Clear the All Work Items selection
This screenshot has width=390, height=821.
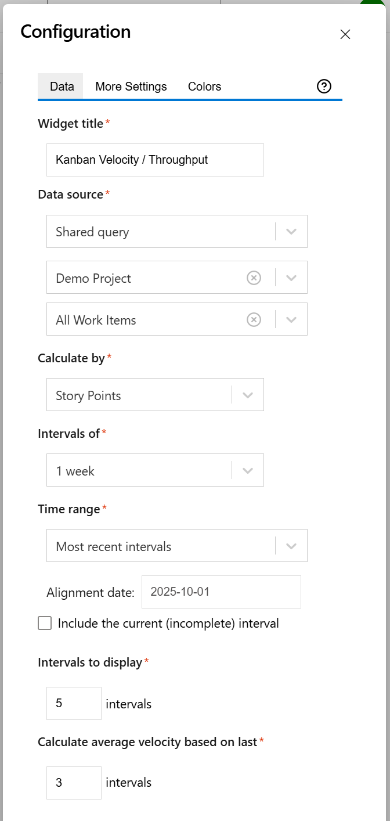(254, 320)
